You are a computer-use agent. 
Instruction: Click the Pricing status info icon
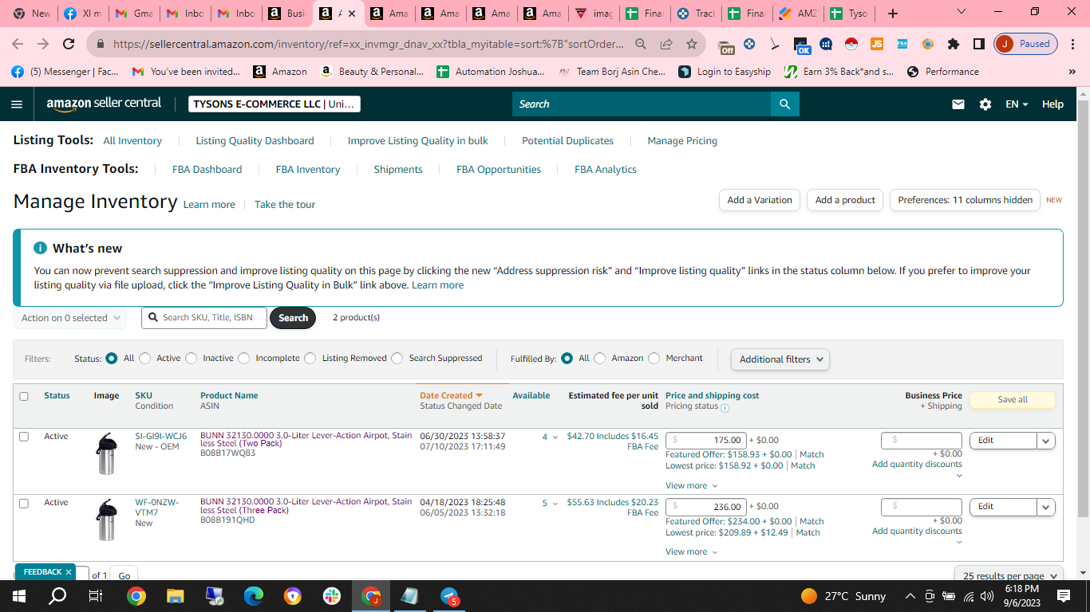click(725, 408)
